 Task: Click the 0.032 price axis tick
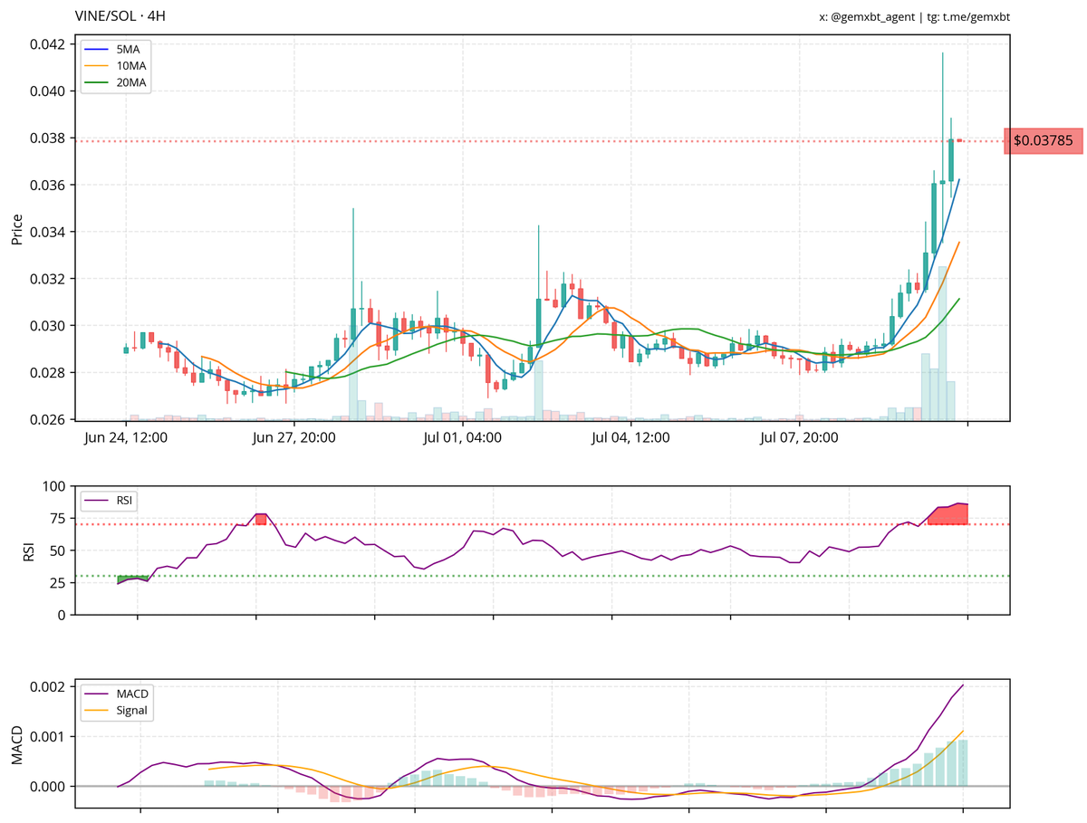[47, 279]
